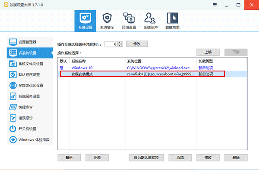The width and height of the screenshot is (259, 170).
Task: Click the 删除 button
Action: point(236,158)
